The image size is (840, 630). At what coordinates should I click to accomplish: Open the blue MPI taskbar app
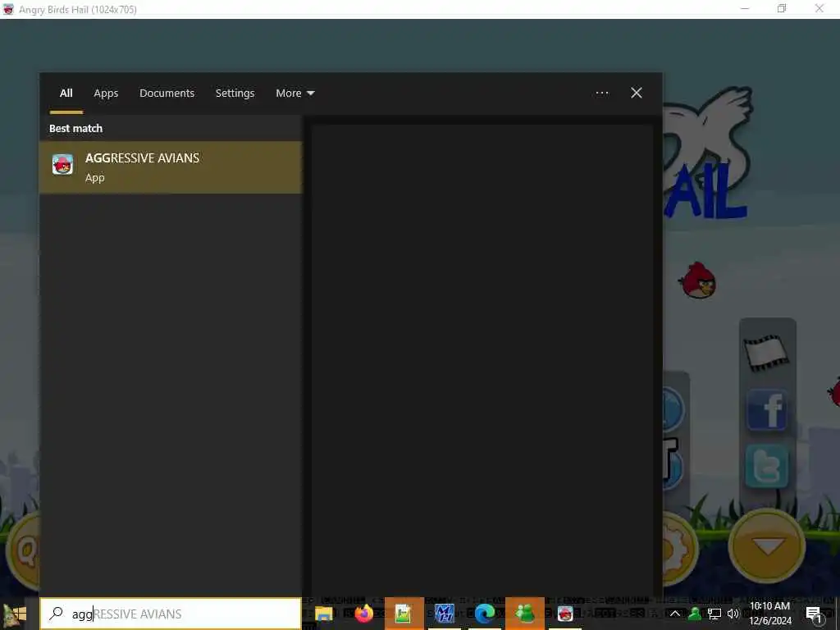coord(444,614)
